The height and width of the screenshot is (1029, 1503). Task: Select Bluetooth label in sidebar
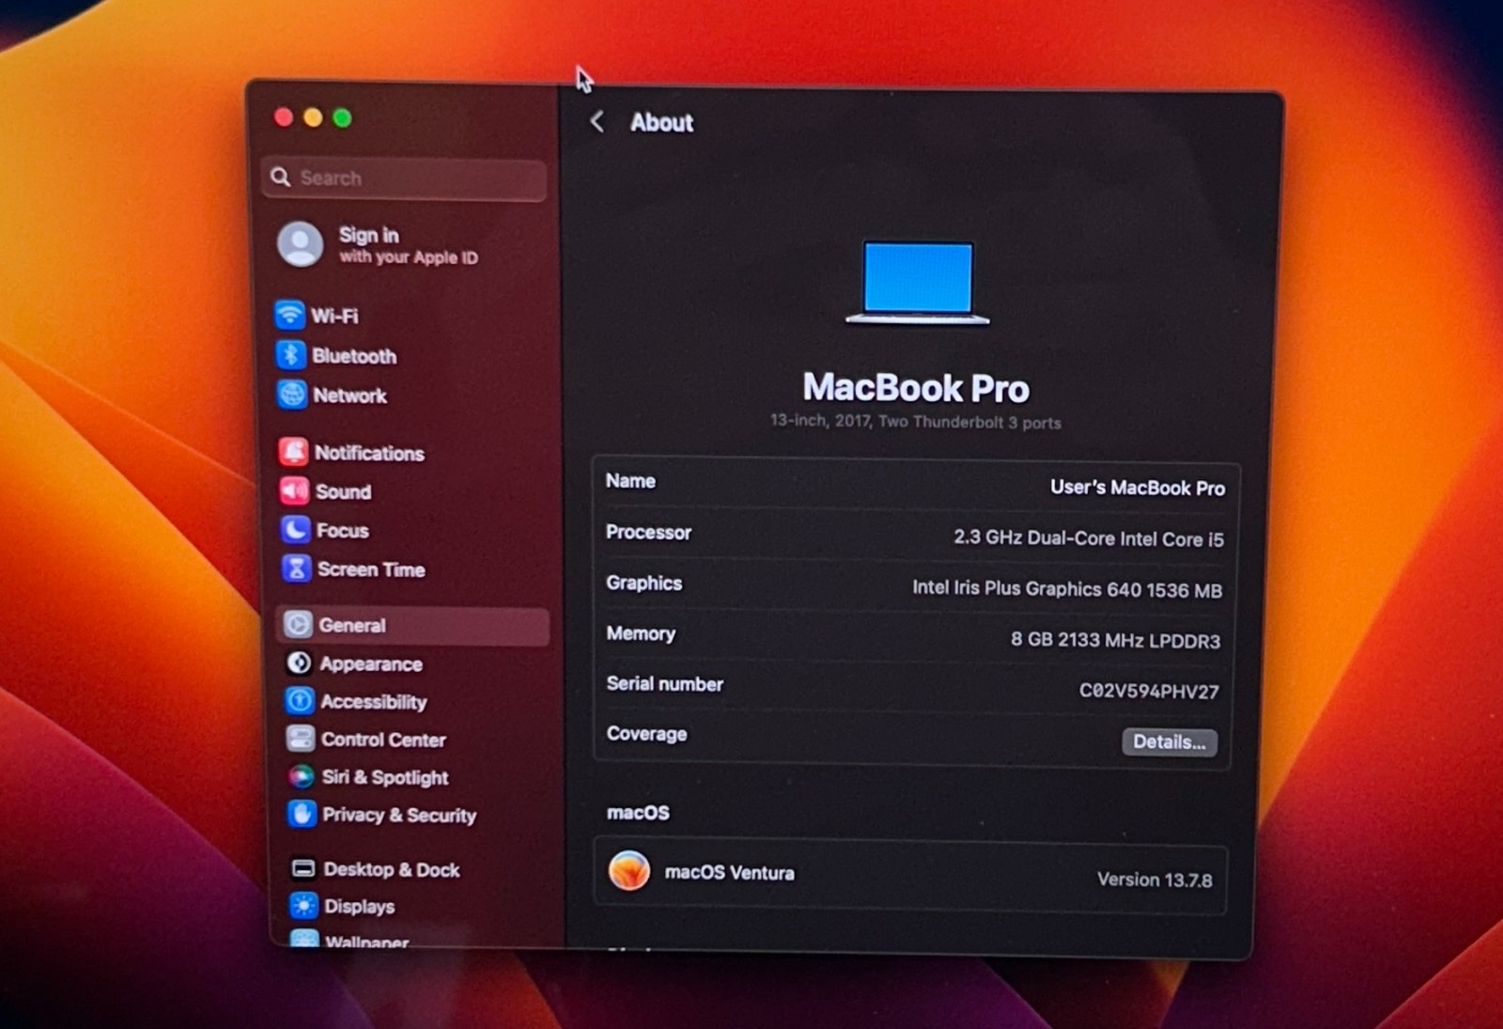click(x=354, y=356)
